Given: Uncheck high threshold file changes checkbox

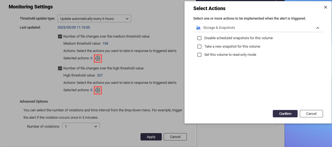Looking at the screenshot, I should pos(60,68).
